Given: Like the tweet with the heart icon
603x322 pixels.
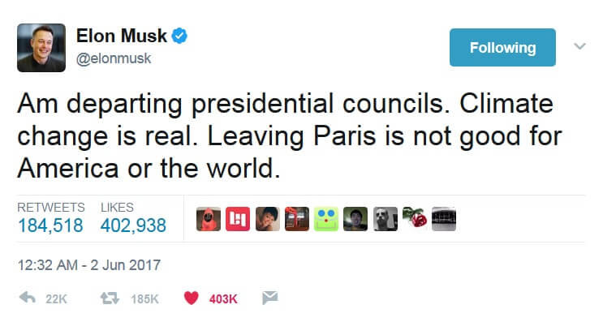Looking at the screenshot, I should (x=192, y=298).
